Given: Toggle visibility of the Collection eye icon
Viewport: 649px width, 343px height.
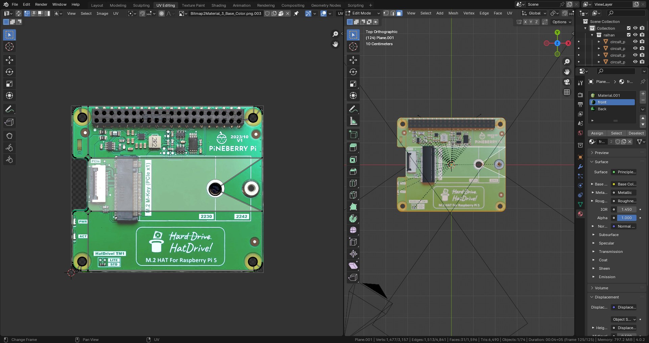Looking at the screenshot, I should coord(635,28).
